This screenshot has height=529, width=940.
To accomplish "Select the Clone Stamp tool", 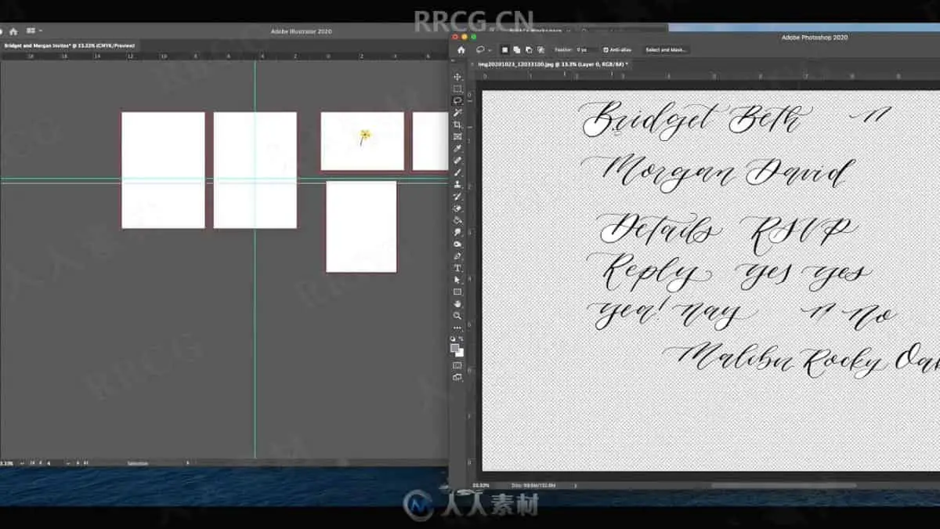I will pyautogui.click(x=457, y=184).
